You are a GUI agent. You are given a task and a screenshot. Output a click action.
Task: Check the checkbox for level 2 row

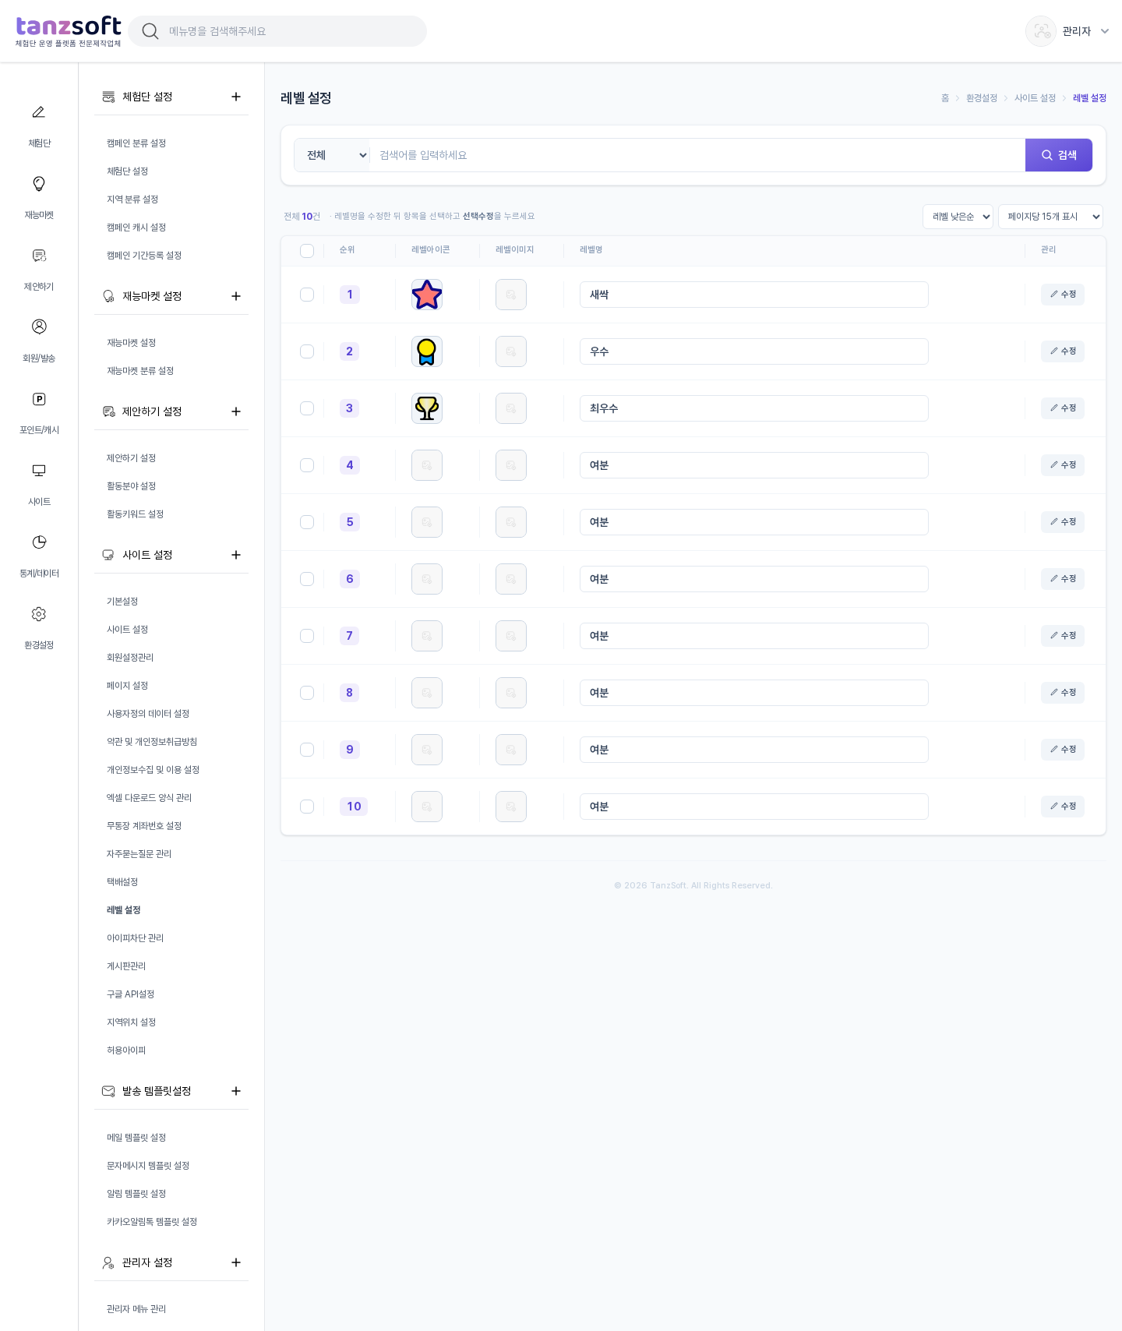(x=307, y=351)
